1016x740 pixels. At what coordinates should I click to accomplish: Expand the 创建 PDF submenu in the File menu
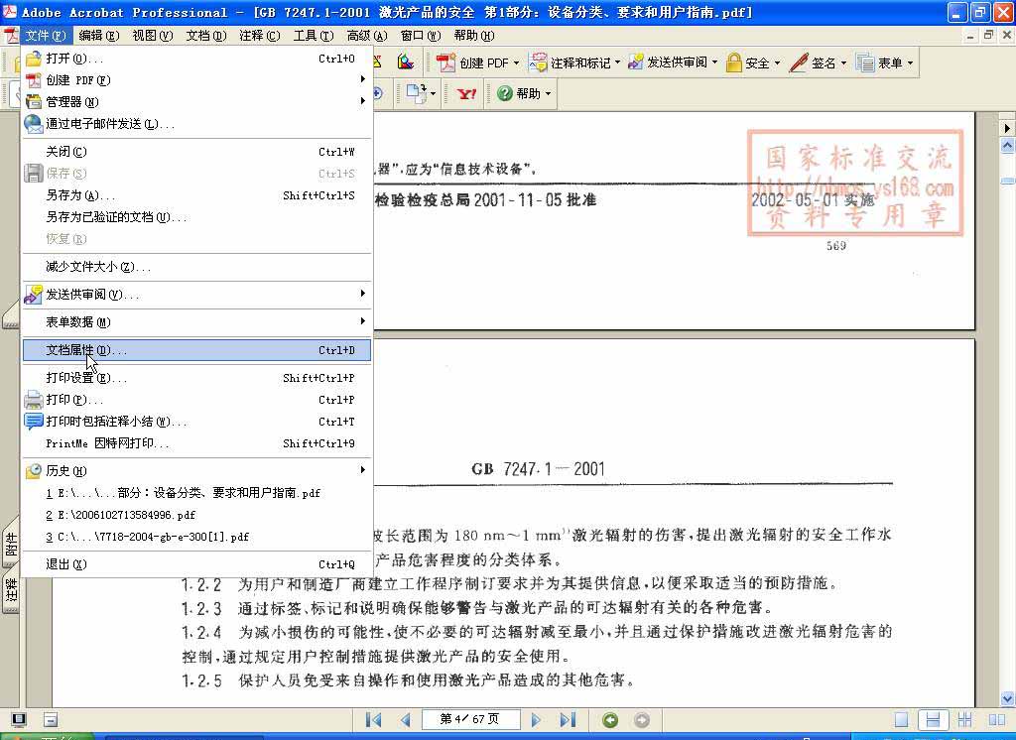[x=197, y=79]
